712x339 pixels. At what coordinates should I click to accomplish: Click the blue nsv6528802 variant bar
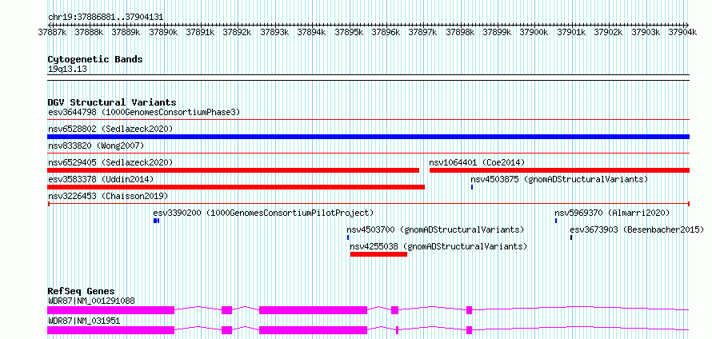(x=368, y=137)
